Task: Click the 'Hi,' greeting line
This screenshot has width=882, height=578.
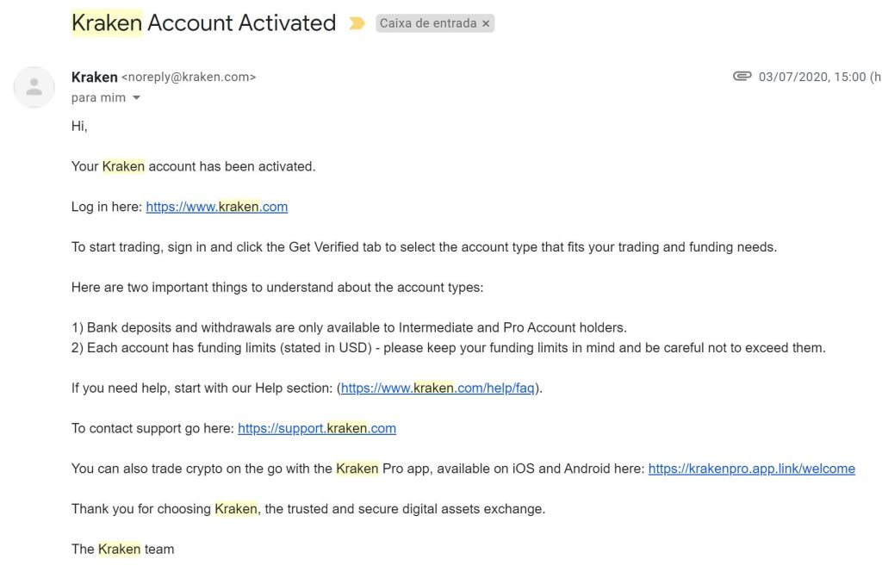Action: pyautogui.click(x=79, y=127)
